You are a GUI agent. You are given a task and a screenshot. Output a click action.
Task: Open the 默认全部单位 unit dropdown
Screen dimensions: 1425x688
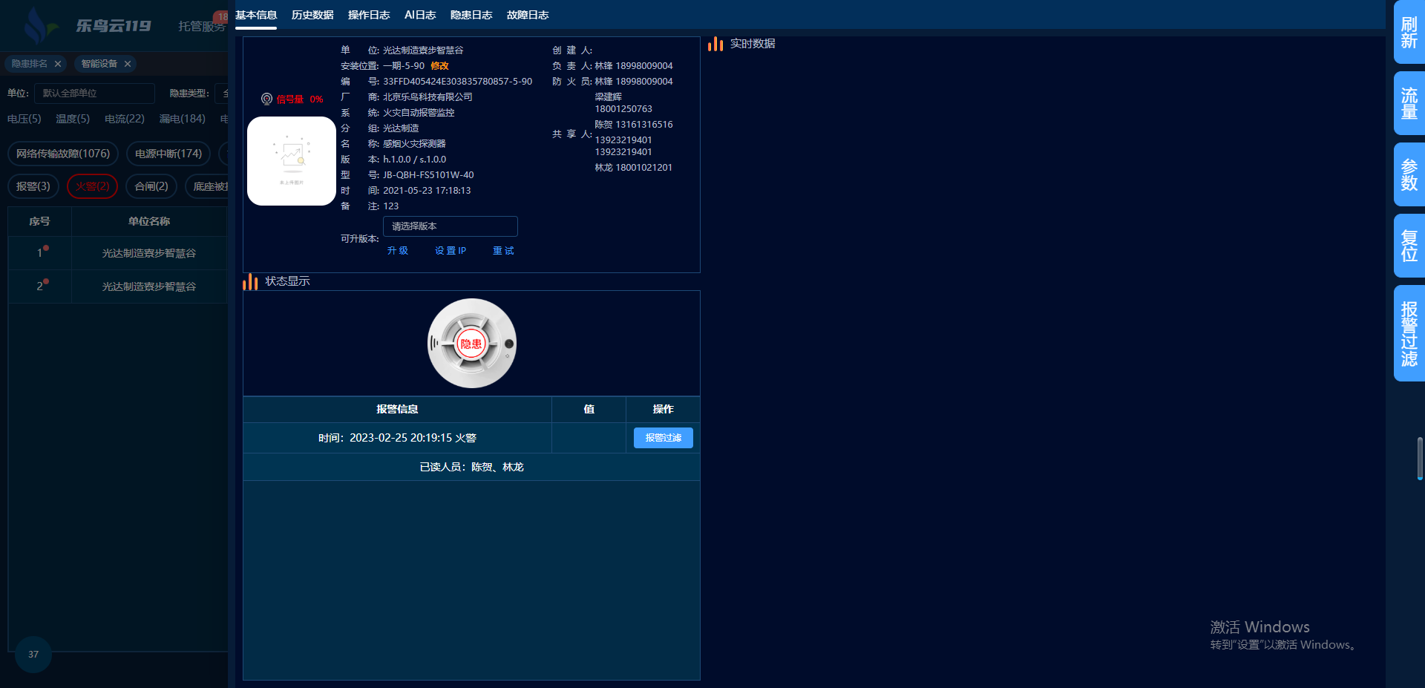pyautogui.click(x=94, y=94)
